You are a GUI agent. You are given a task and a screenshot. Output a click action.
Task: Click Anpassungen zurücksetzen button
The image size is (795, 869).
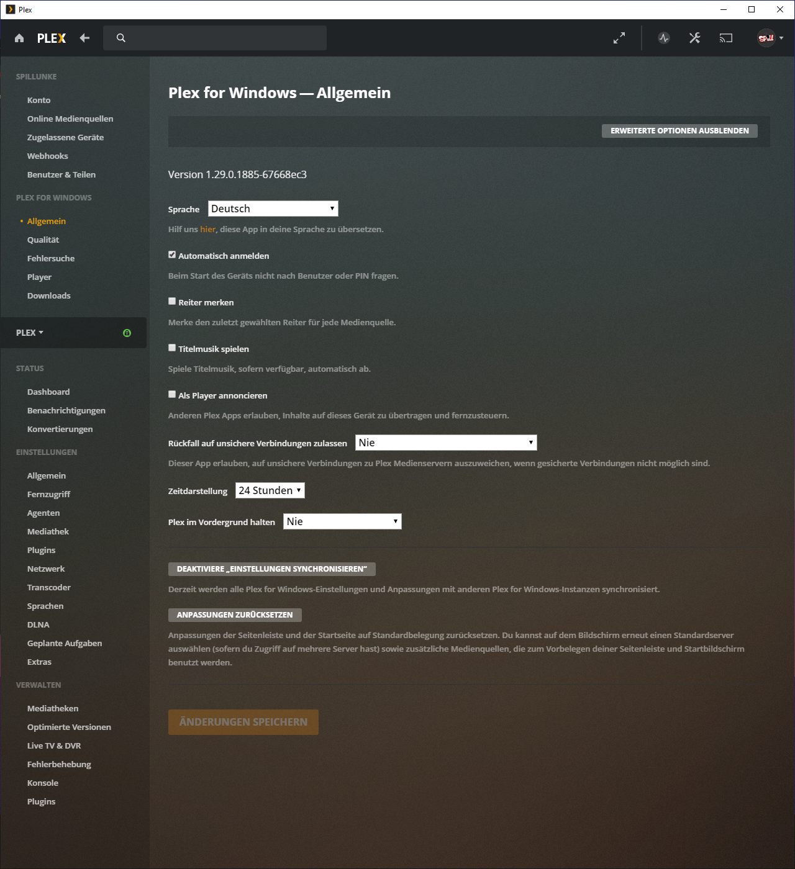click(235, 615)
